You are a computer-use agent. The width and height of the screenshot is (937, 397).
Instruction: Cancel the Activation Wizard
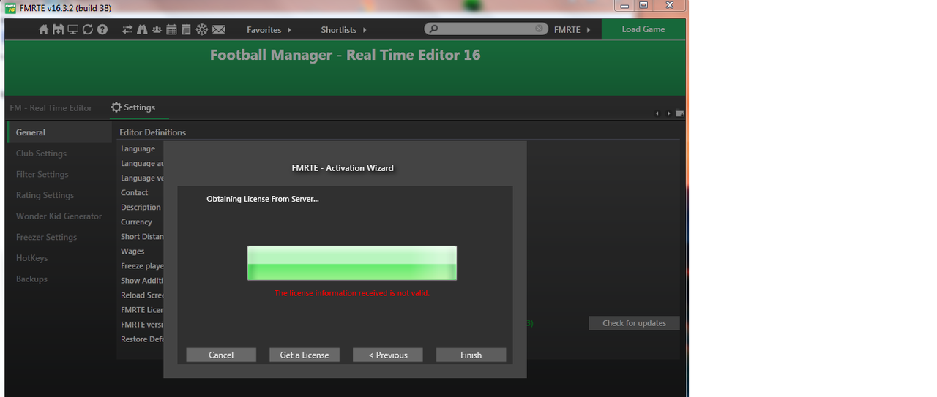(221, 355)
